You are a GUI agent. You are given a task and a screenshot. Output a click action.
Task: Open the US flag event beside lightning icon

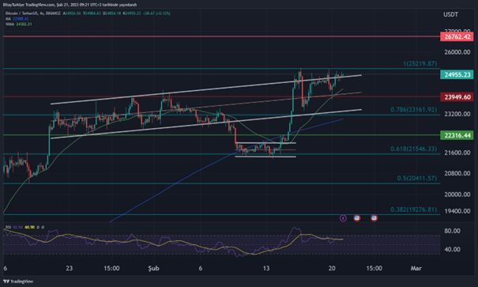click(x=357, y=218)
